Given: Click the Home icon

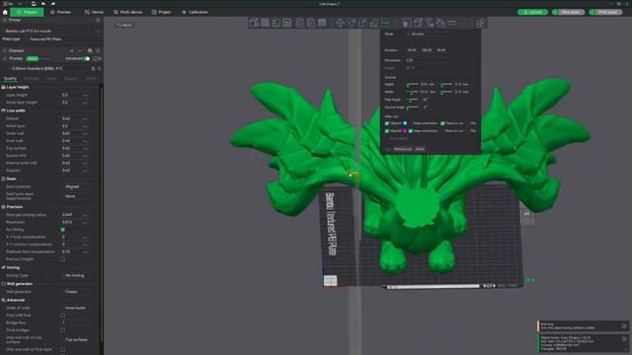Looking at the screenshot, I should 5,12.
